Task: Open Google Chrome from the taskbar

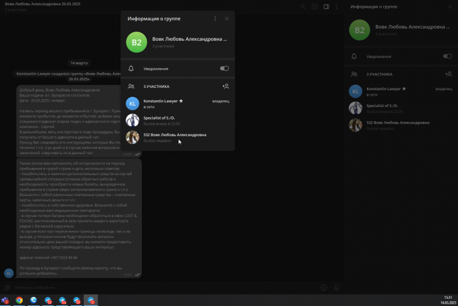Action: tap(19, 300)
